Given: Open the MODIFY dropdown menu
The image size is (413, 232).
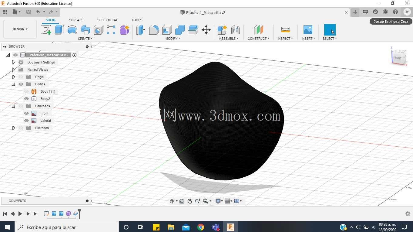Looking at the screenshot, I should click(x=173, y=39).
